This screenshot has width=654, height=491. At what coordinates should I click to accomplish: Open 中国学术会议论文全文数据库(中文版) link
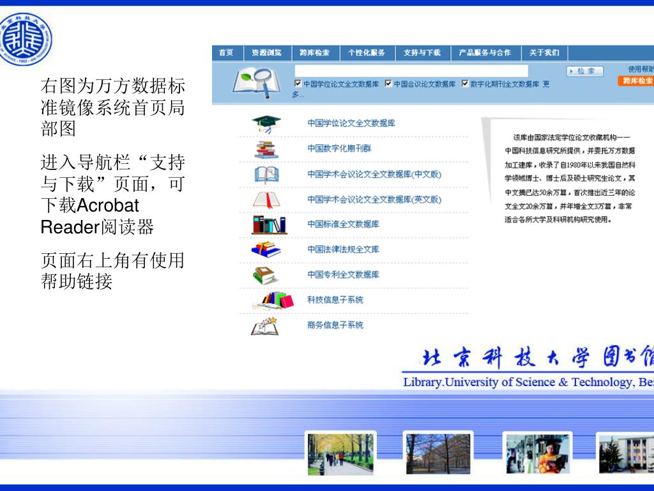[374, 174]
